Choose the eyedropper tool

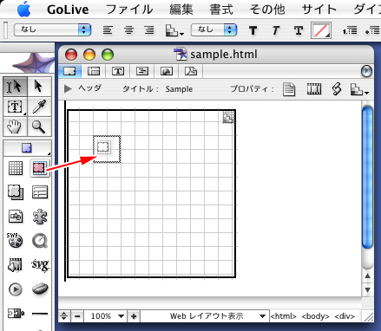(39, 107)
